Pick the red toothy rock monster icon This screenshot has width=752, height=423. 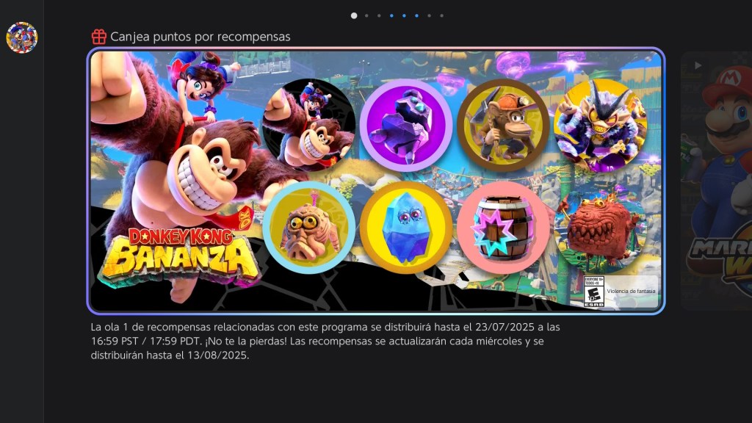pos(600,228)
